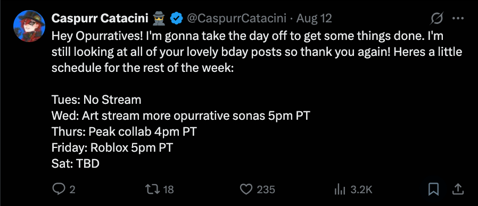
Task: Click the 3.2K views count
Action: (x=361, y=190)
